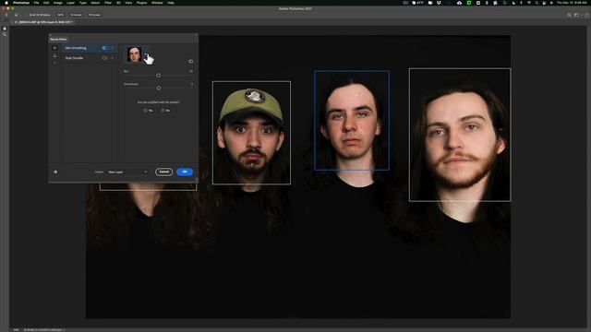
Task: Show featured filters list icon
Action: (54, 48)
